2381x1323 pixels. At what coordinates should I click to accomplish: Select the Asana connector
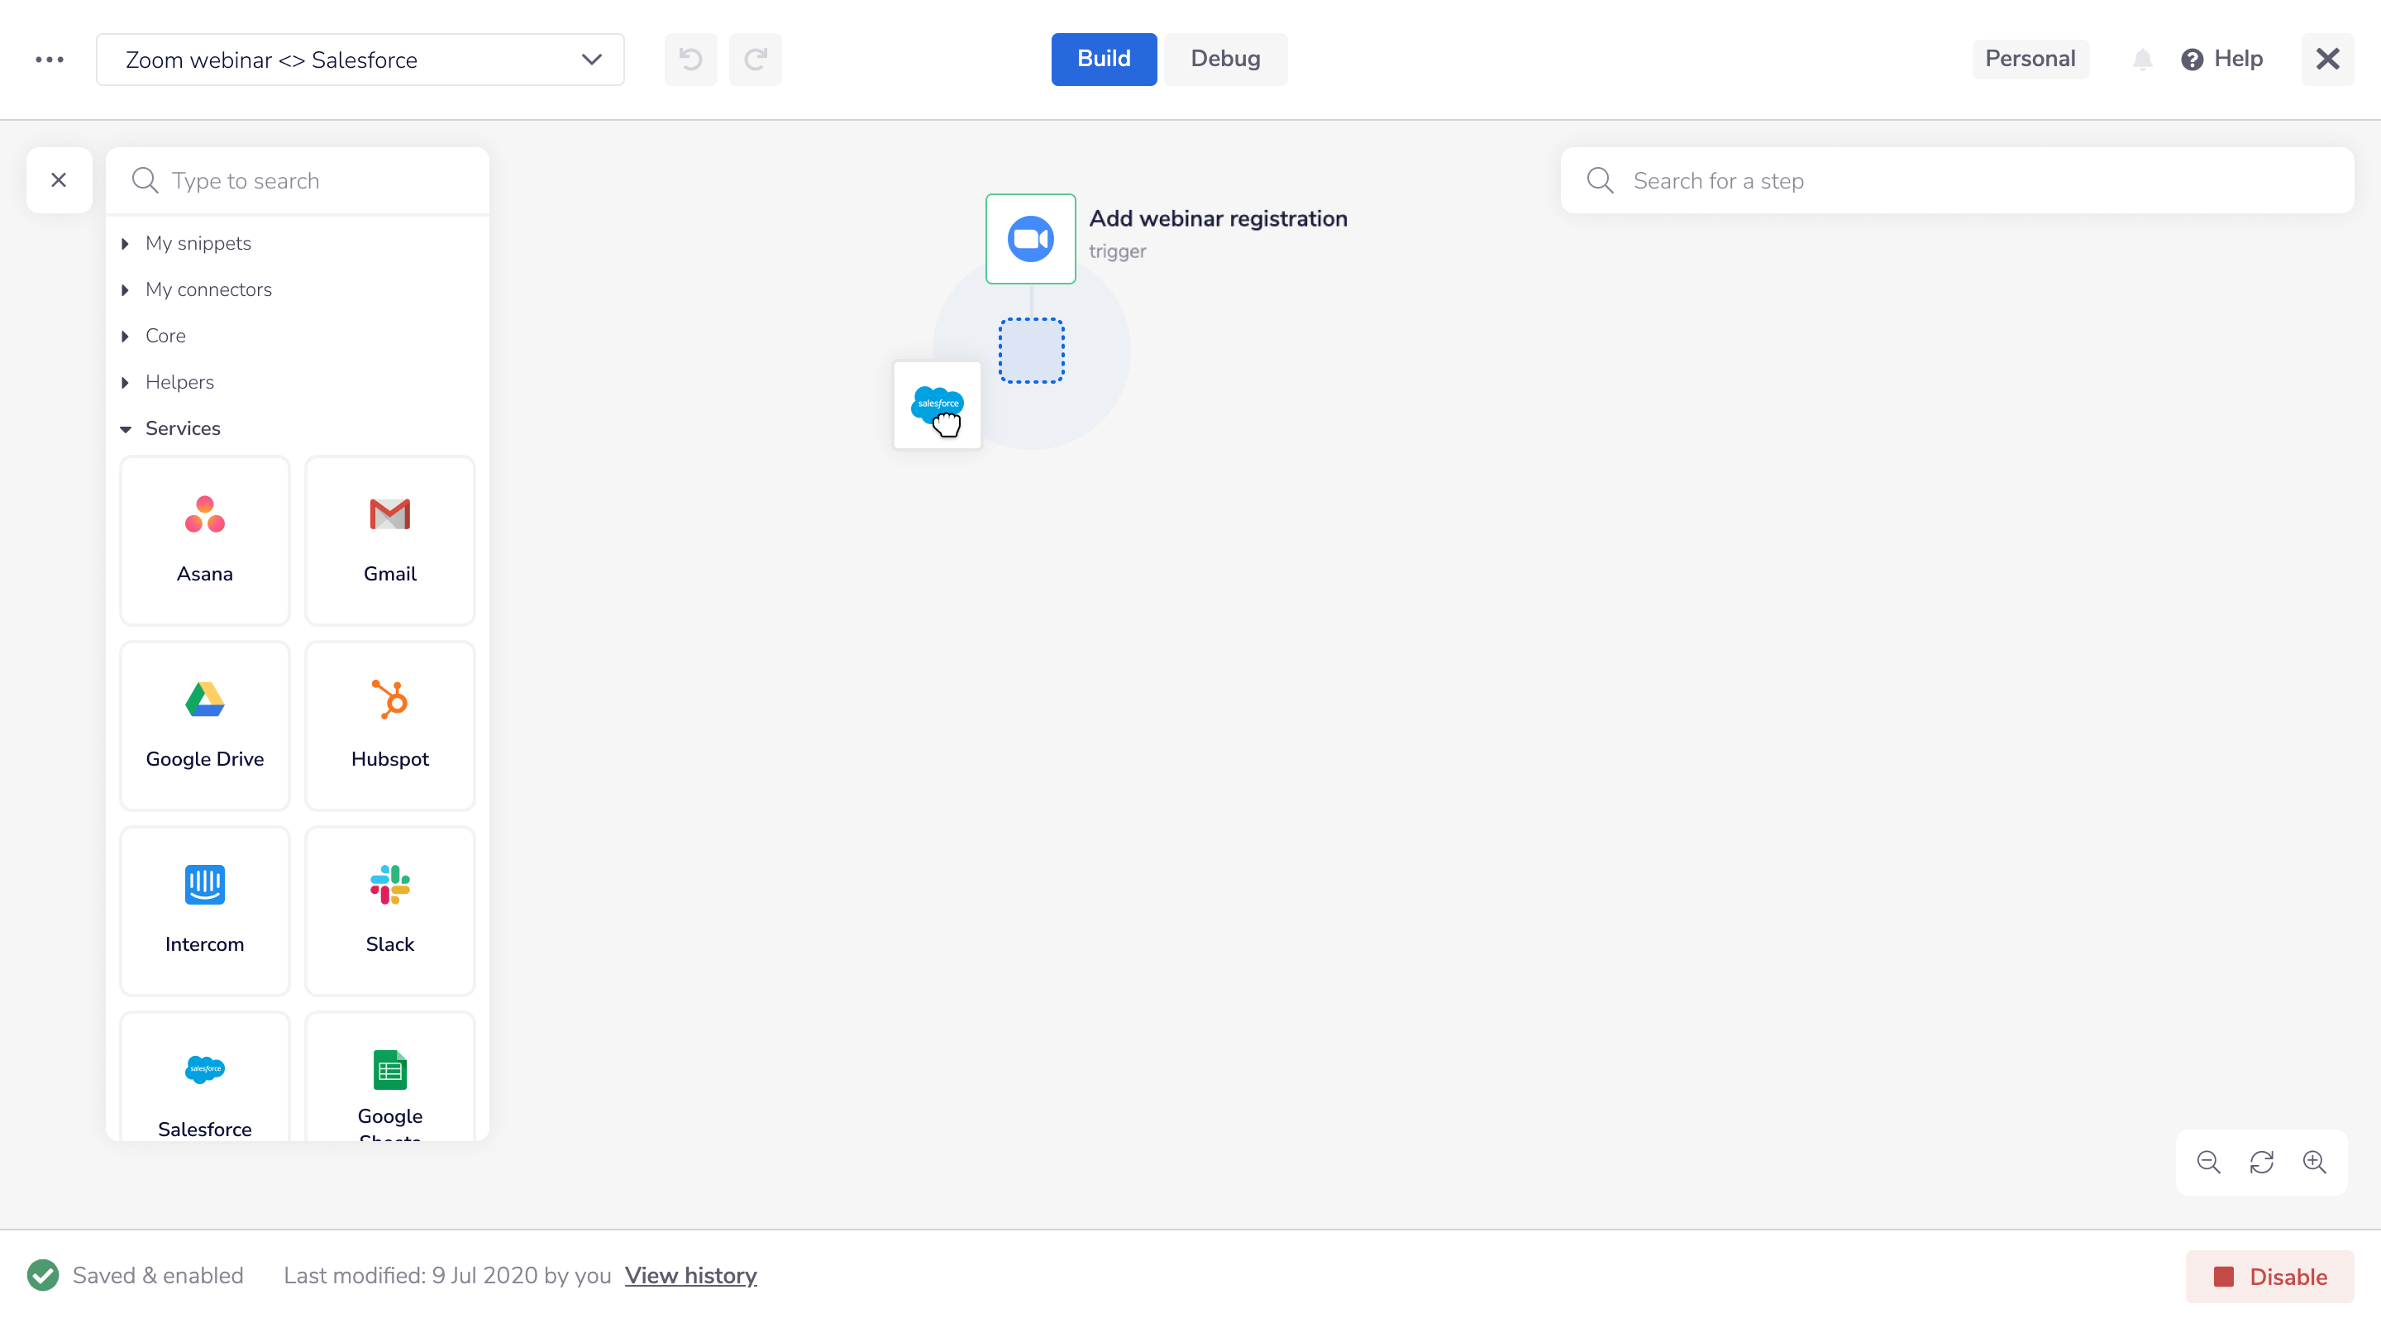click(x=205, y=541)
